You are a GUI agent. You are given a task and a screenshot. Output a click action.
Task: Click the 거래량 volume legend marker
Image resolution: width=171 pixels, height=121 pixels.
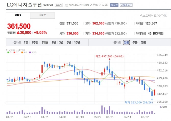[x=160, y=107]
